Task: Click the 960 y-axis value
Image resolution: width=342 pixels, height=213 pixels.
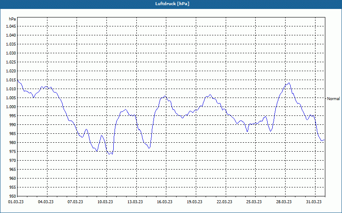Action: point(13,178)
